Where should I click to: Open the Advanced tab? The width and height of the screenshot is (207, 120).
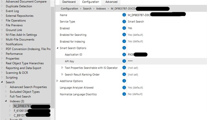[x=111, y=2]
